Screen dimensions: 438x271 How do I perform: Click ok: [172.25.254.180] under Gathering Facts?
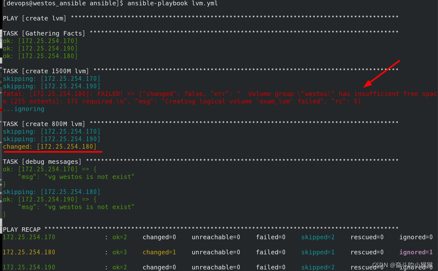(x=40, y=56)
